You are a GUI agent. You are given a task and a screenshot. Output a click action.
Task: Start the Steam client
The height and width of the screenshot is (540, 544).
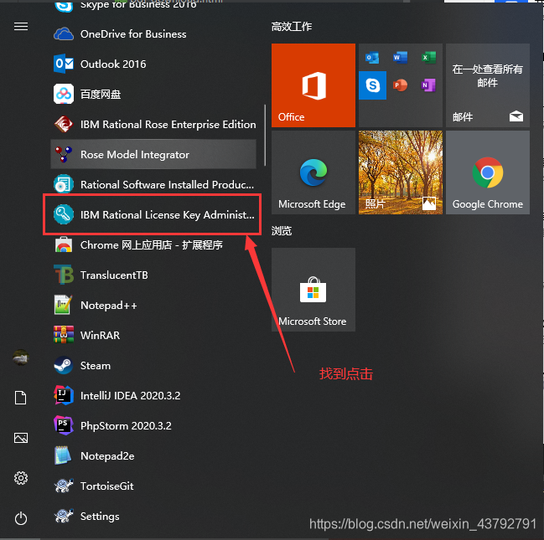click(x=153, y=365)
